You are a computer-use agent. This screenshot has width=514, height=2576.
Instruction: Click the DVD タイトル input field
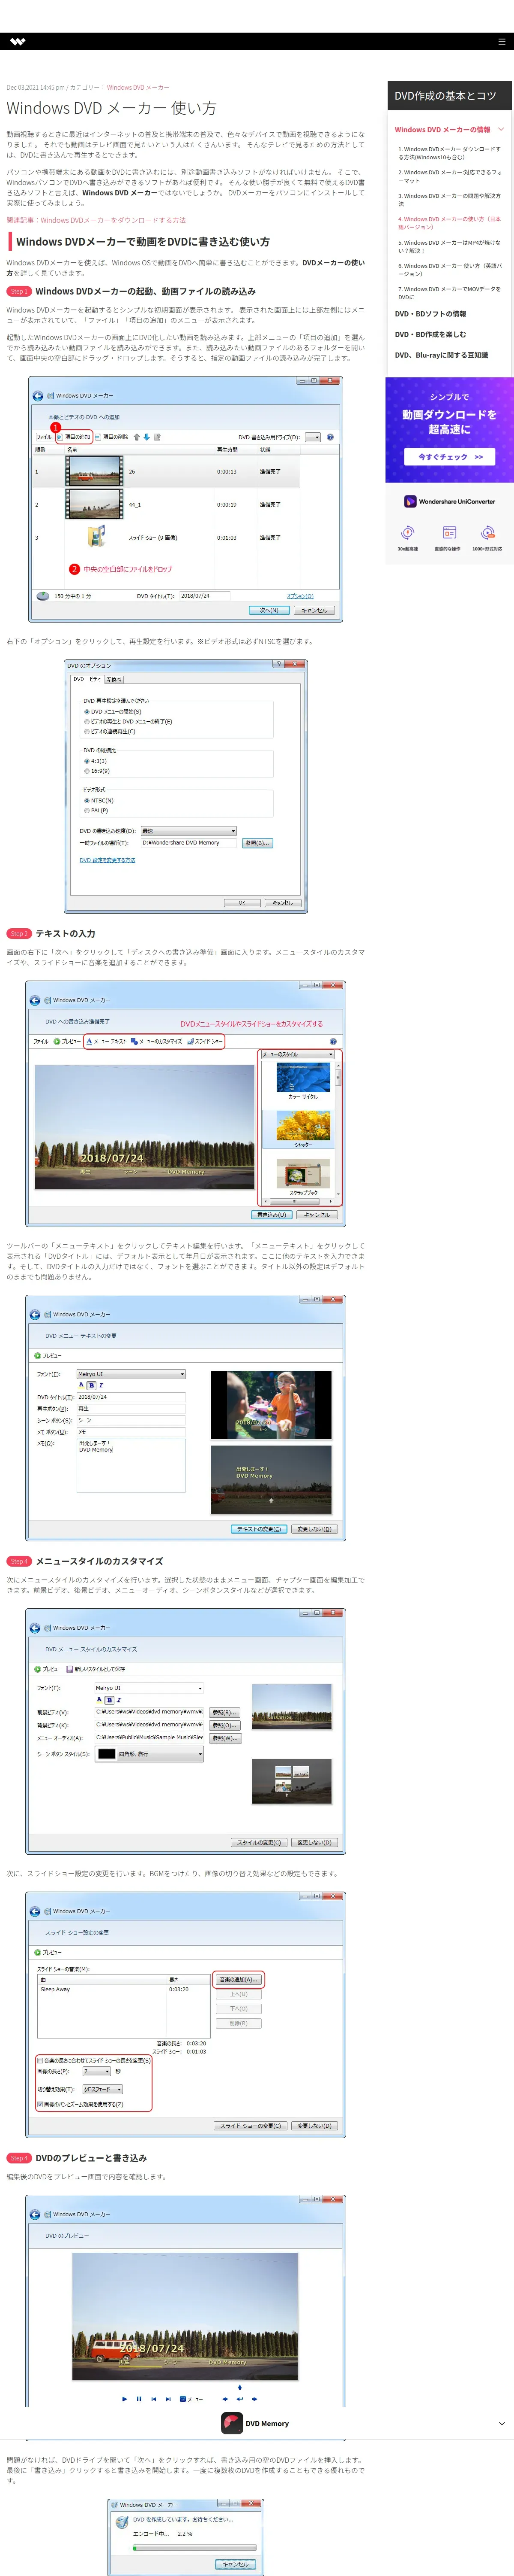(x=205, y=595)
